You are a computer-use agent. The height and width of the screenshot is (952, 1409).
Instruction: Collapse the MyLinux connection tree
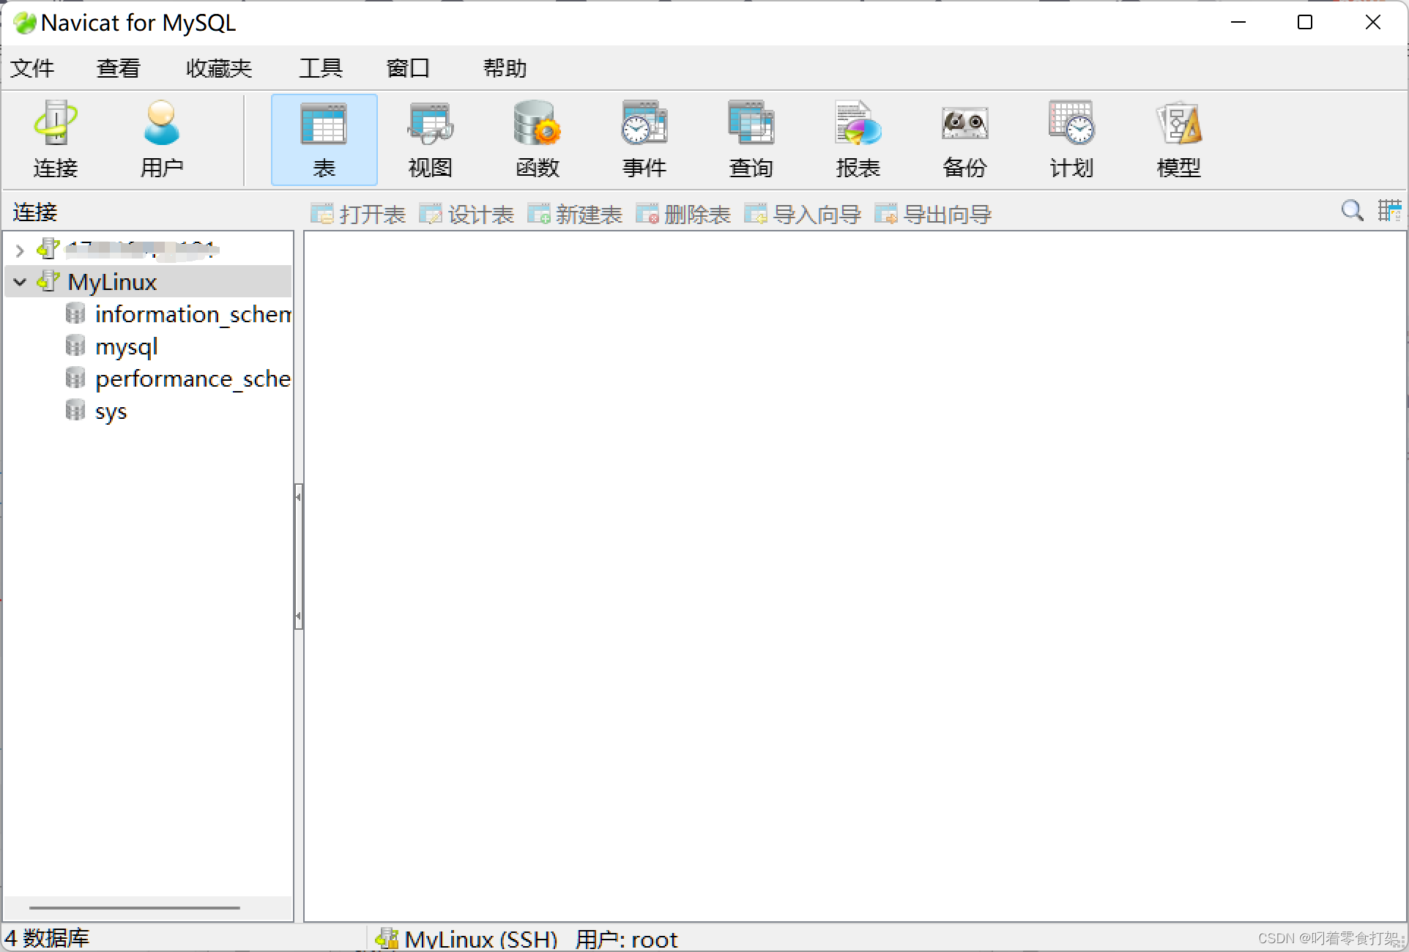[x=20, y=282]
